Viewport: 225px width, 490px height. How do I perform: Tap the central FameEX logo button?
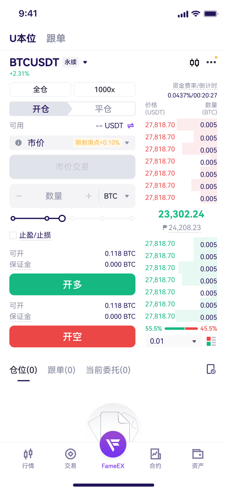click(113, 444)
